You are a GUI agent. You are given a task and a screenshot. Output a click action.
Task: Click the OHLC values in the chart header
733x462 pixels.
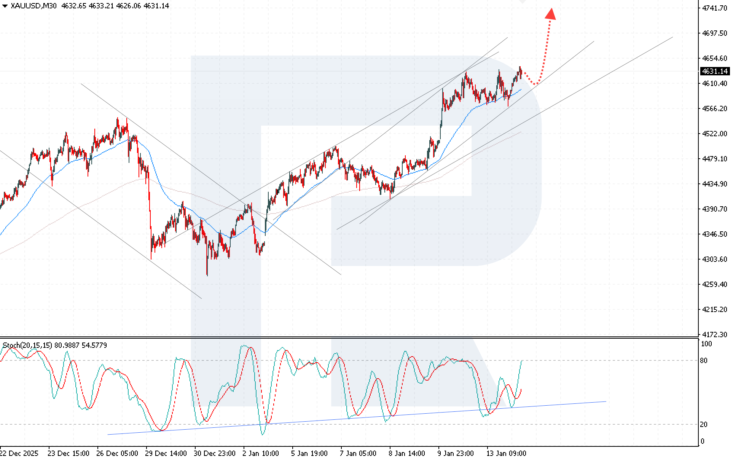pos(115,6)
